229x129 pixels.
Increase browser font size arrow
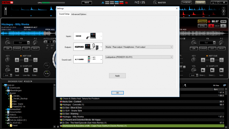pyautogui.click(x=31, y=81)
